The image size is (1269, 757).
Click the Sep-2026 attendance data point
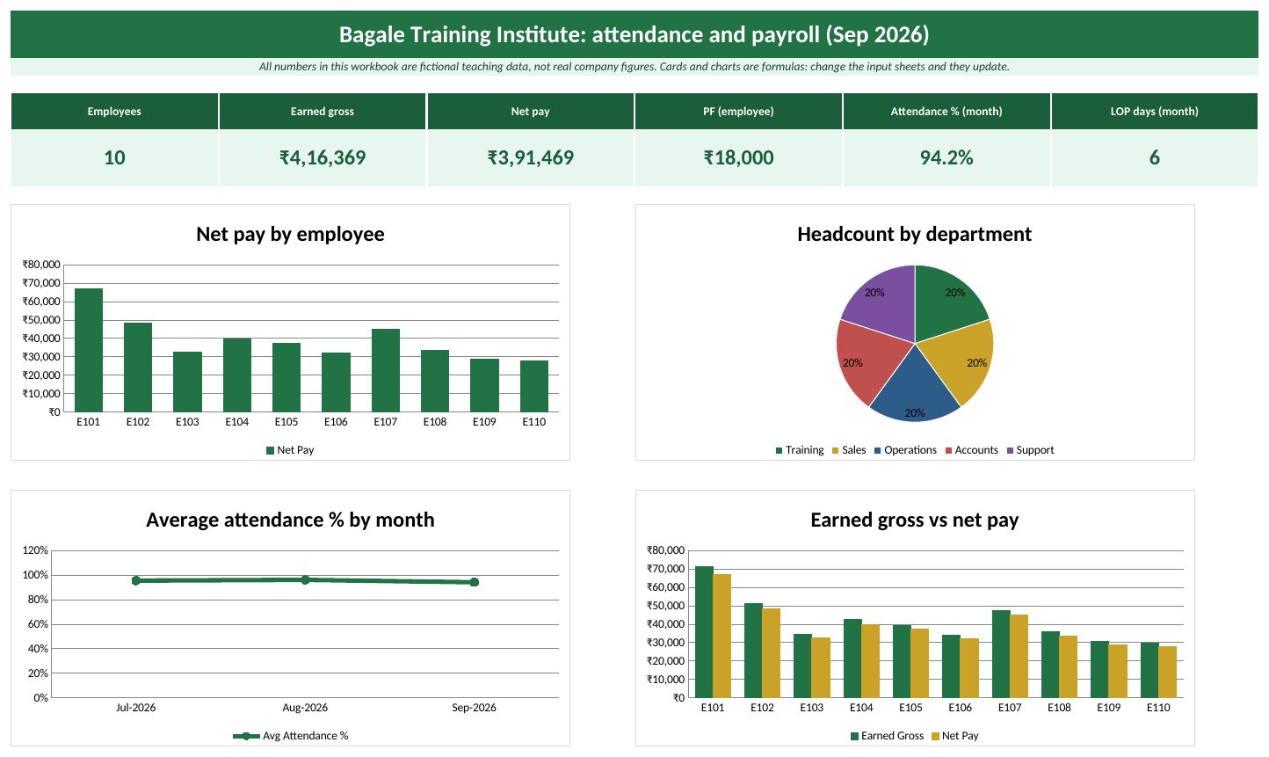[474, 582]
